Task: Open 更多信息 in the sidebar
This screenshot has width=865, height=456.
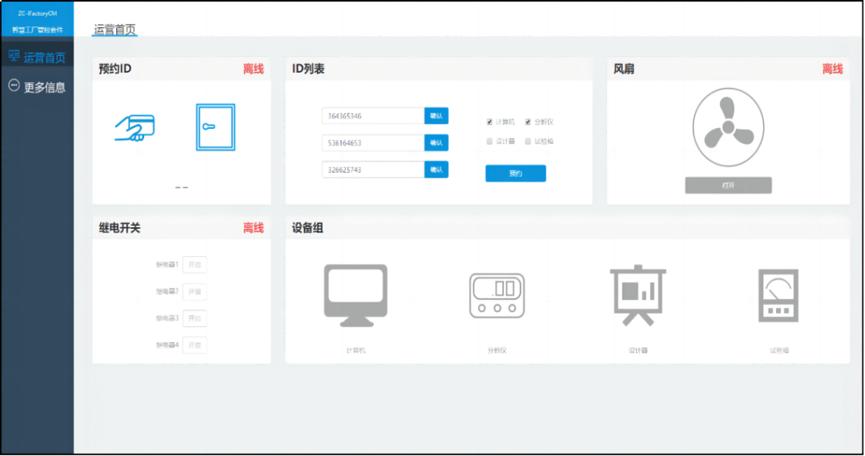Action: point(38,86)
